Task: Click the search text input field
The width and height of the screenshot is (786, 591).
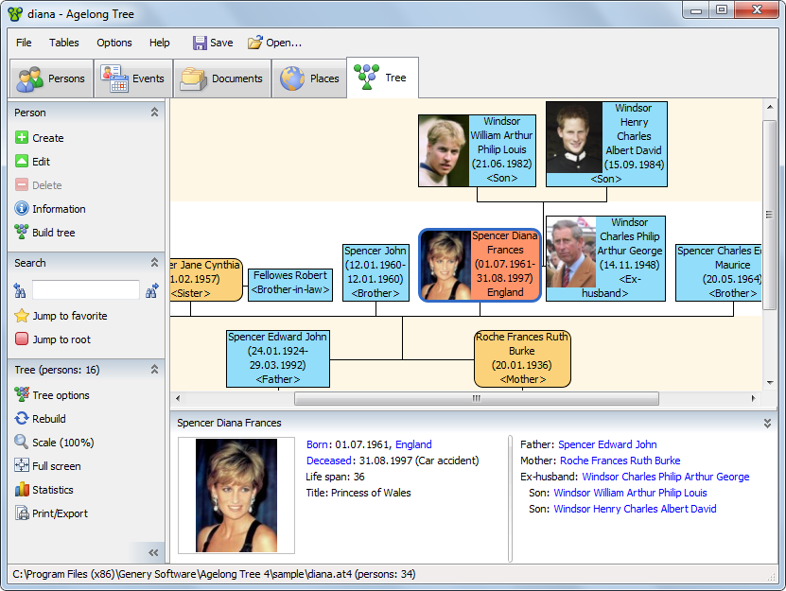Action: coord(86,290)
